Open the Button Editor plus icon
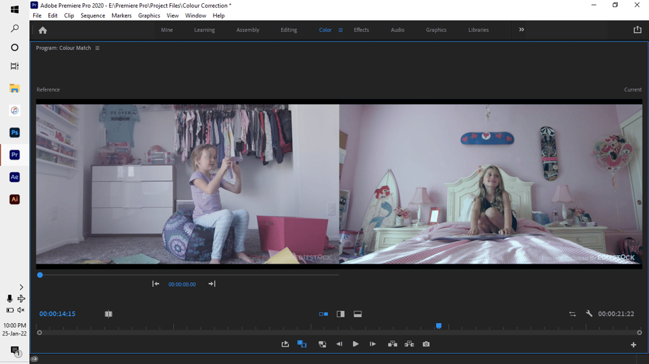This screenshot has height=364, width=649. pos(633,345)
